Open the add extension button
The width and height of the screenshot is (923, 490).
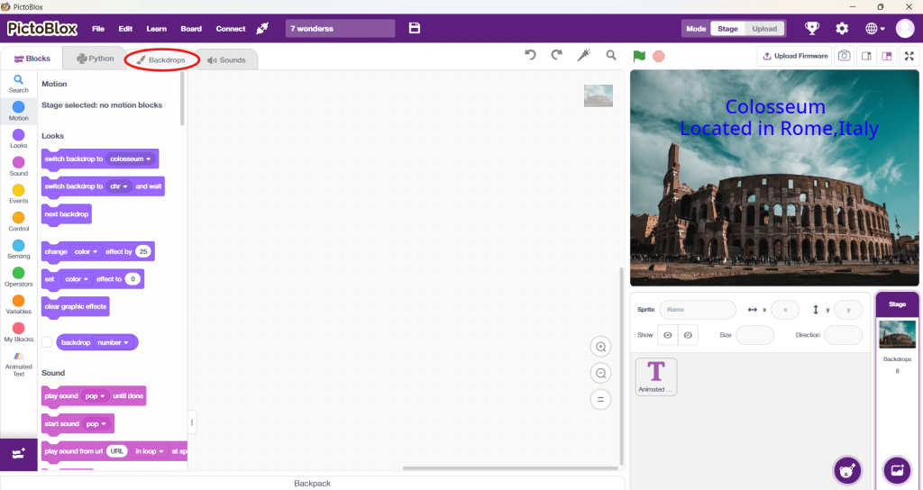(19, 454)
